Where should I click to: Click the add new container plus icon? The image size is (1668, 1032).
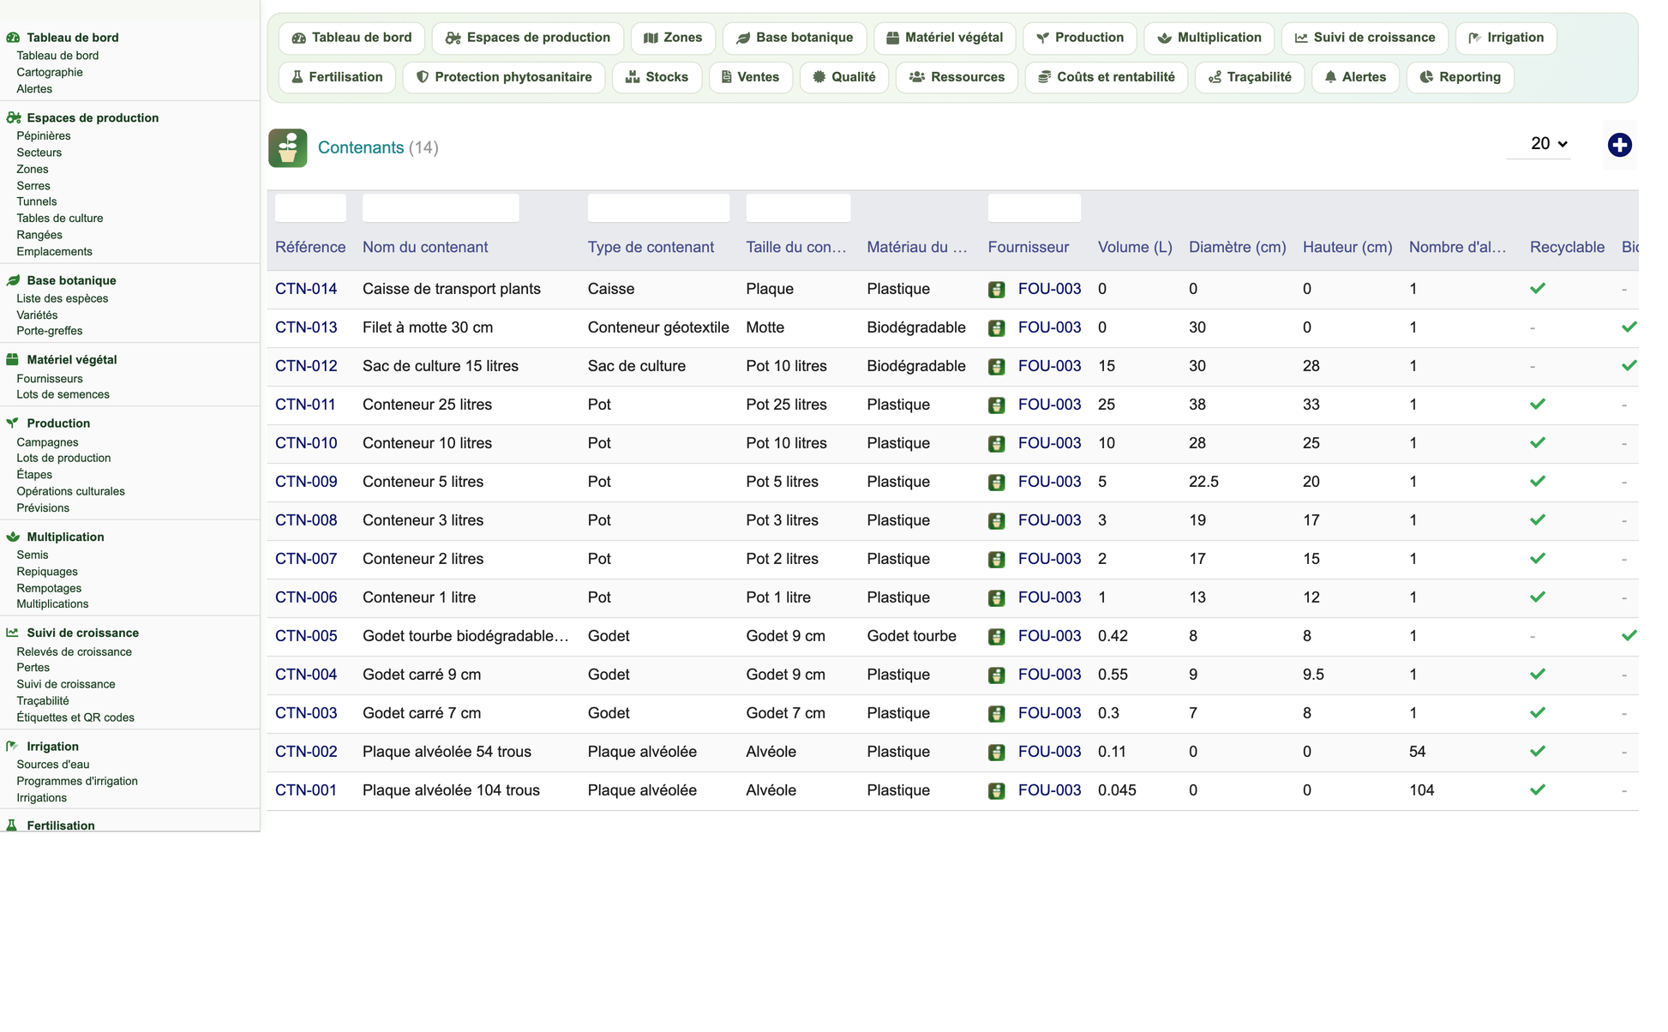coord(1619,145)
